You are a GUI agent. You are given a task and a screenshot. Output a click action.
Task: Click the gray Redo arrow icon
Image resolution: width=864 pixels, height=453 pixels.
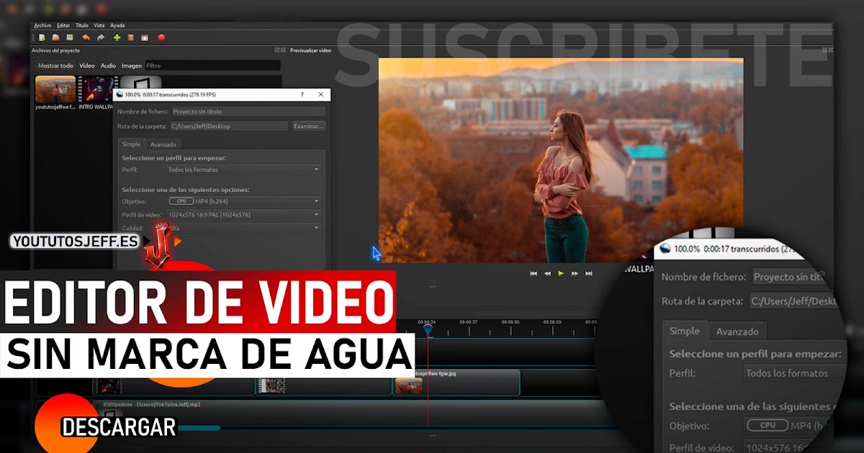point(101,37)
